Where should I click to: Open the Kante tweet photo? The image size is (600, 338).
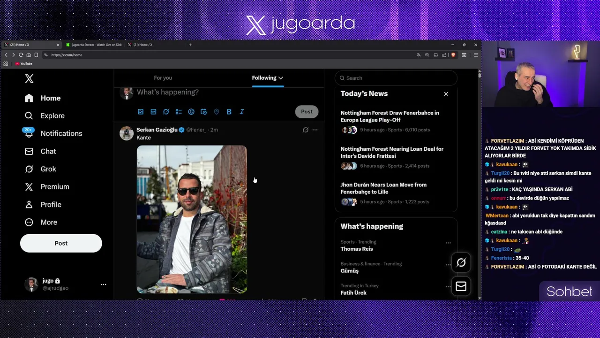(x=192, y=219)
